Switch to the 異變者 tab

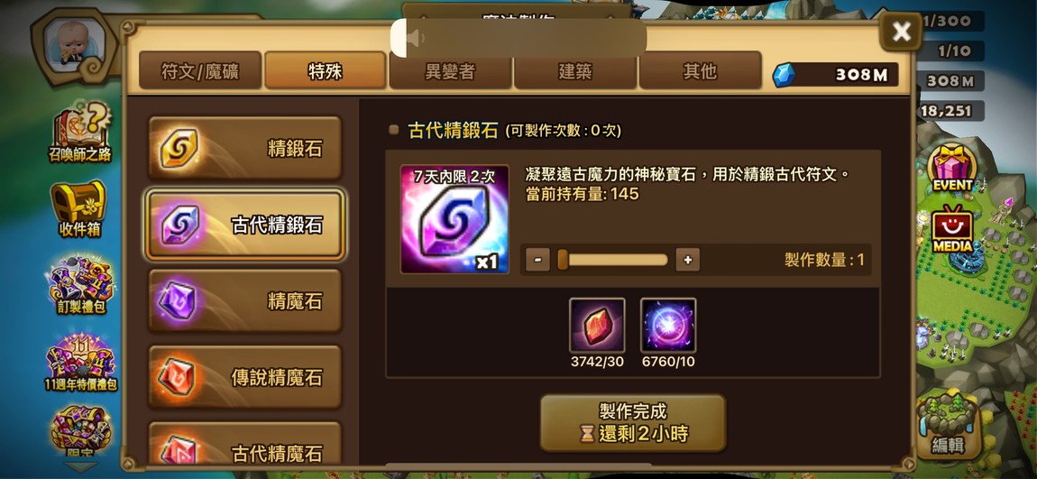450,70
